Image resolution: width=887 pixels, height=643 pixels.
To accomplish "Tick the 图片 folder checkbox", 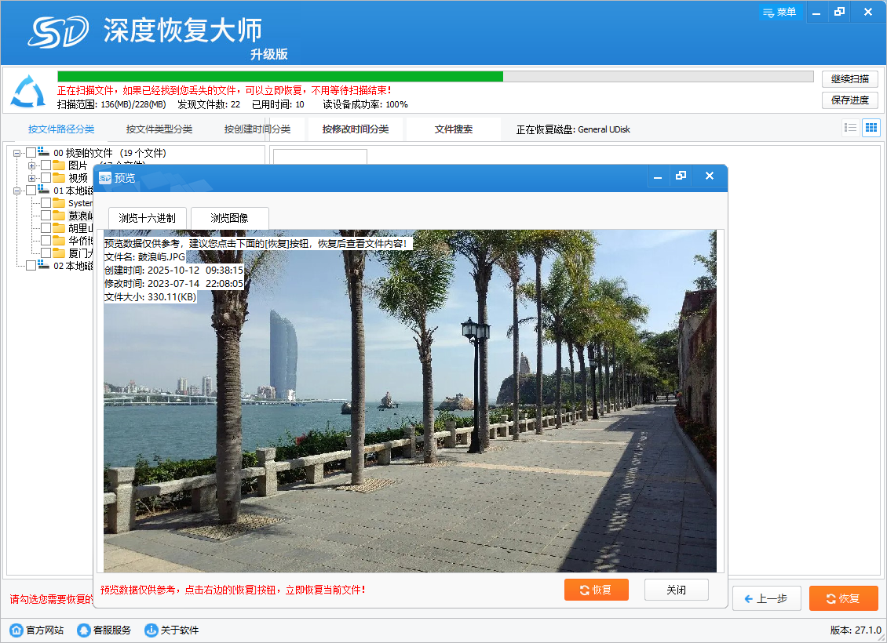I will [x=46, y=165].
